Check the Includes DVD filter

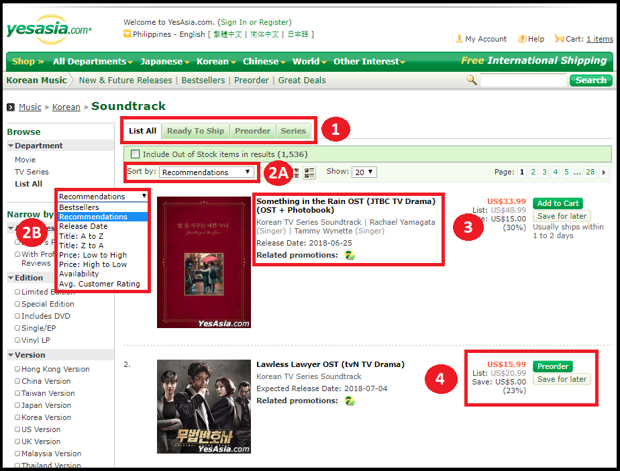click(x=17, y=316)
